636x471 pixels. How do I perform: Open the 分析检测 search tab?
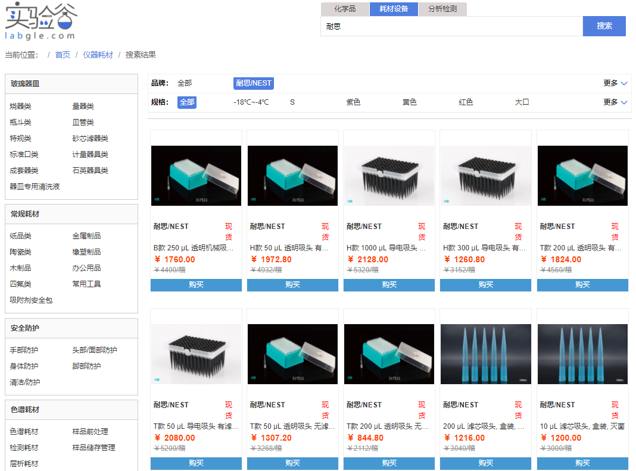(x=442, y=9)
